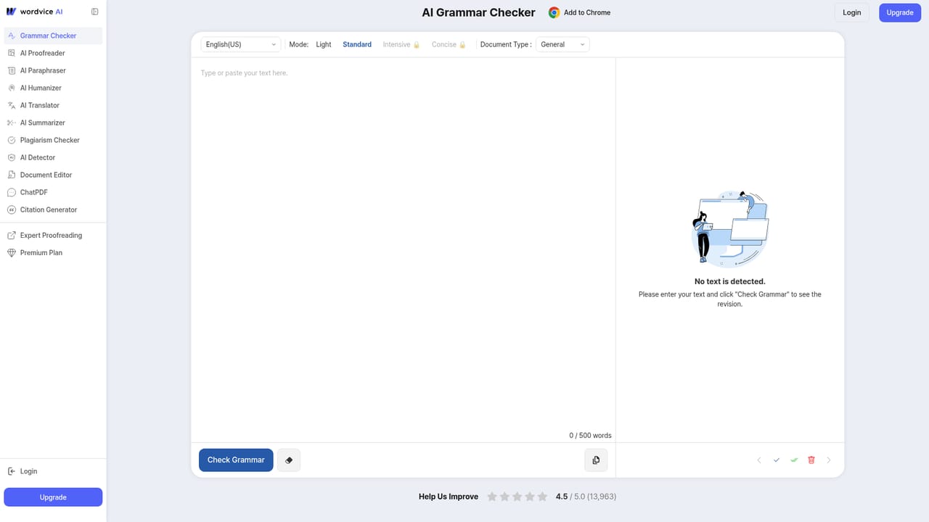Select the Standard mode option

[357, 44]
